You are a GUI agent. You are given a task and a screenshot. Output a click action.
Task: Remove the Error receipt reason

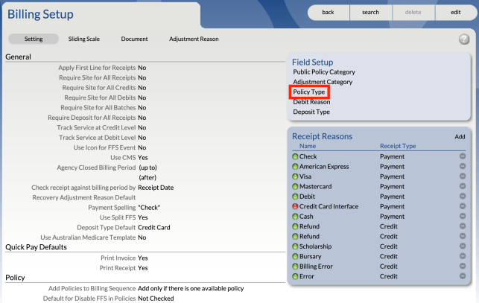point(463,275)
